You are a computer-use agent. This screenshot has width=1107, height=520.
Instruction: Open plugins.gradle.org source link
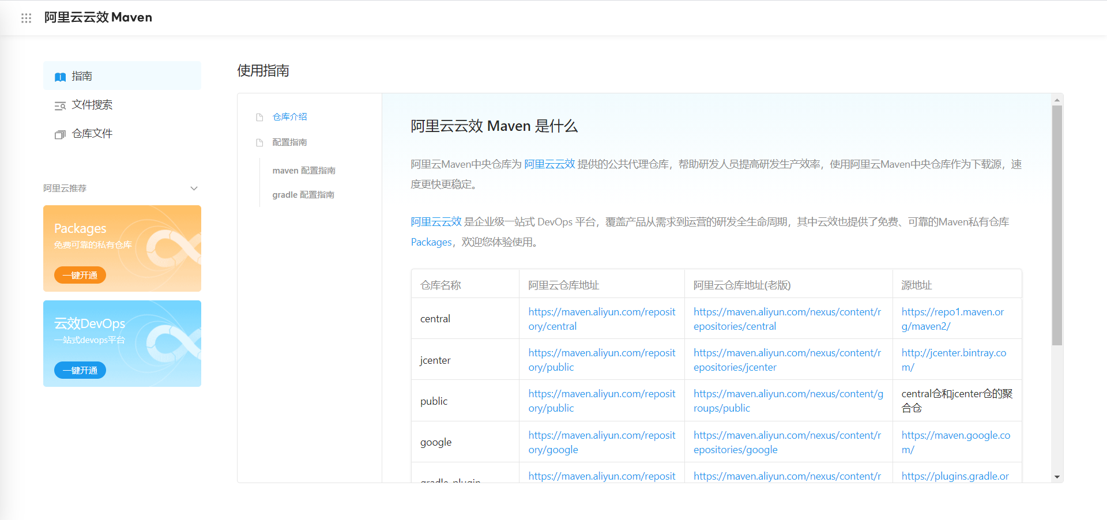(x=955, y=476)
